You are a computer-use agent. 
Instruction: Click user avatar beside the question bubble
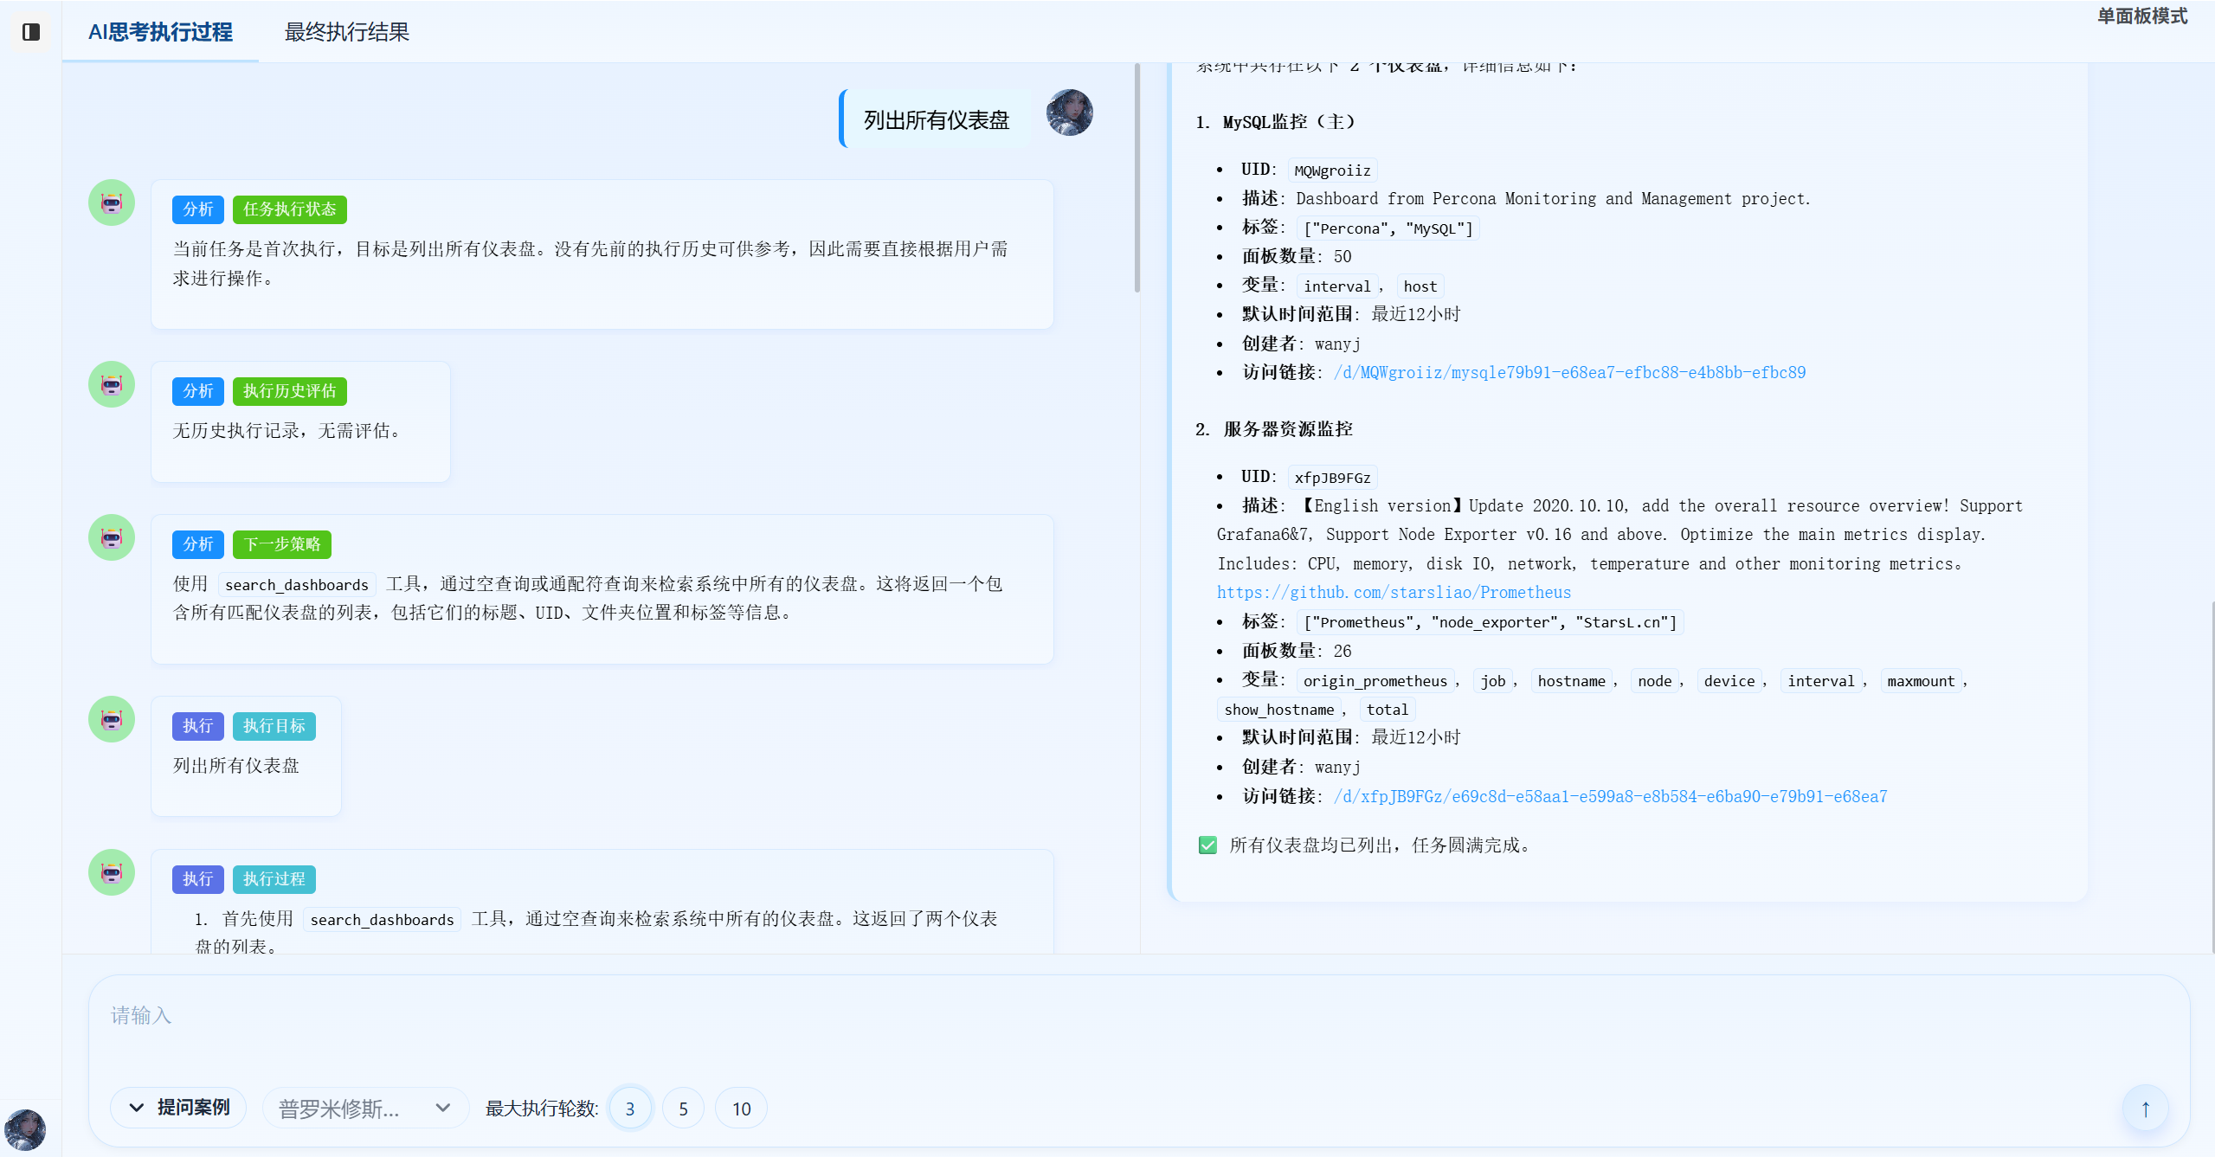1069,113
